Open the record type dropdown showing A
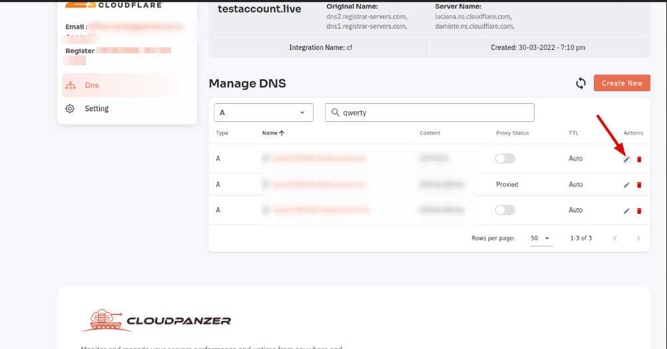The image size is (667, 349). (264, 113)
